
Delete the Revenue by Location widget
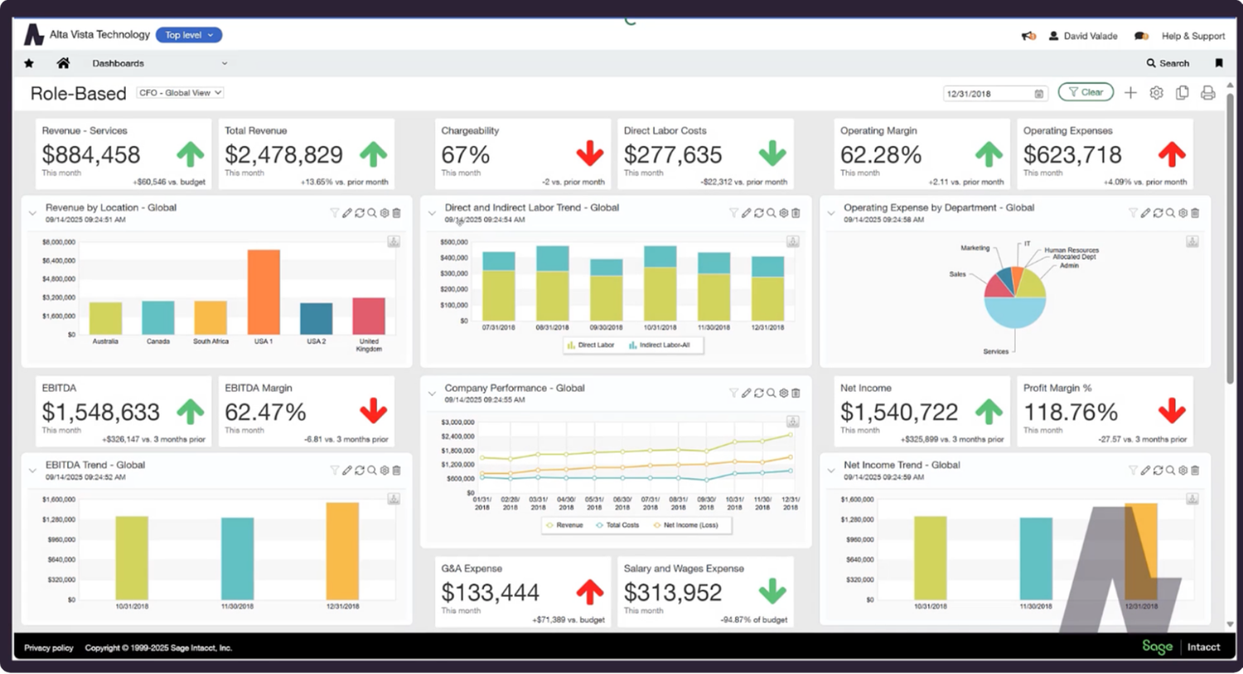(x=397, y=213)
